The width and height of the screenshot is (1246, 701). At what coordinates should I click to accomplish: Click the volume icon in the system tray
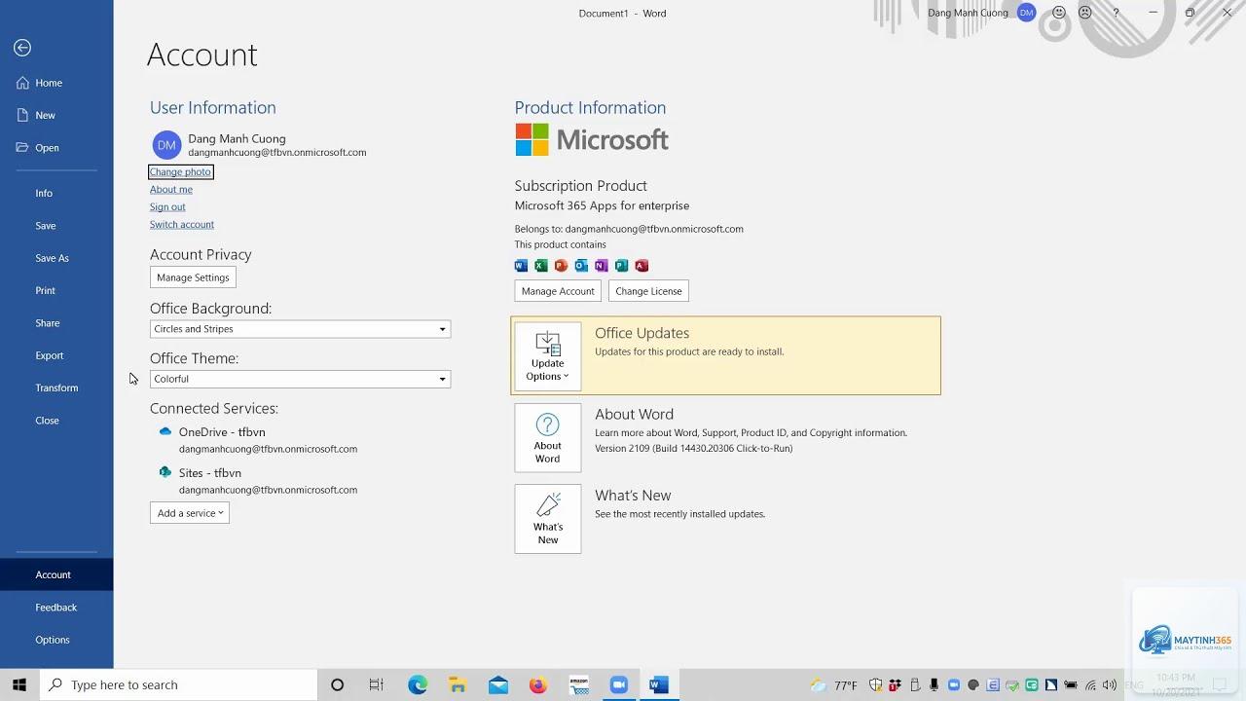(x=1109, y=685)
